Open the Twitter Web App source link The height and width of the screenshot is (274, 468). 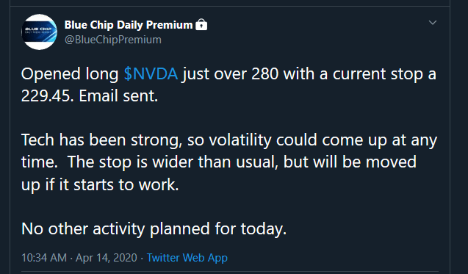pos(187,258)
